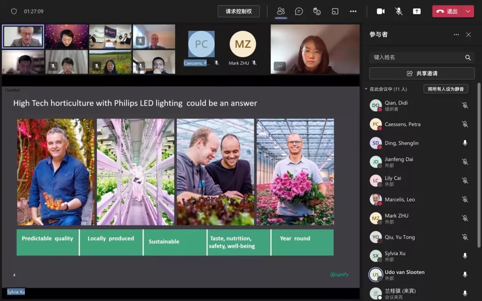
Task: Click the "Year round" label on the slide
Action: click(x=295, y=239)
